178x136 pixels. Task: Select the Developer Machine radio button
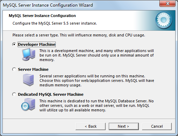coord(14,44)
